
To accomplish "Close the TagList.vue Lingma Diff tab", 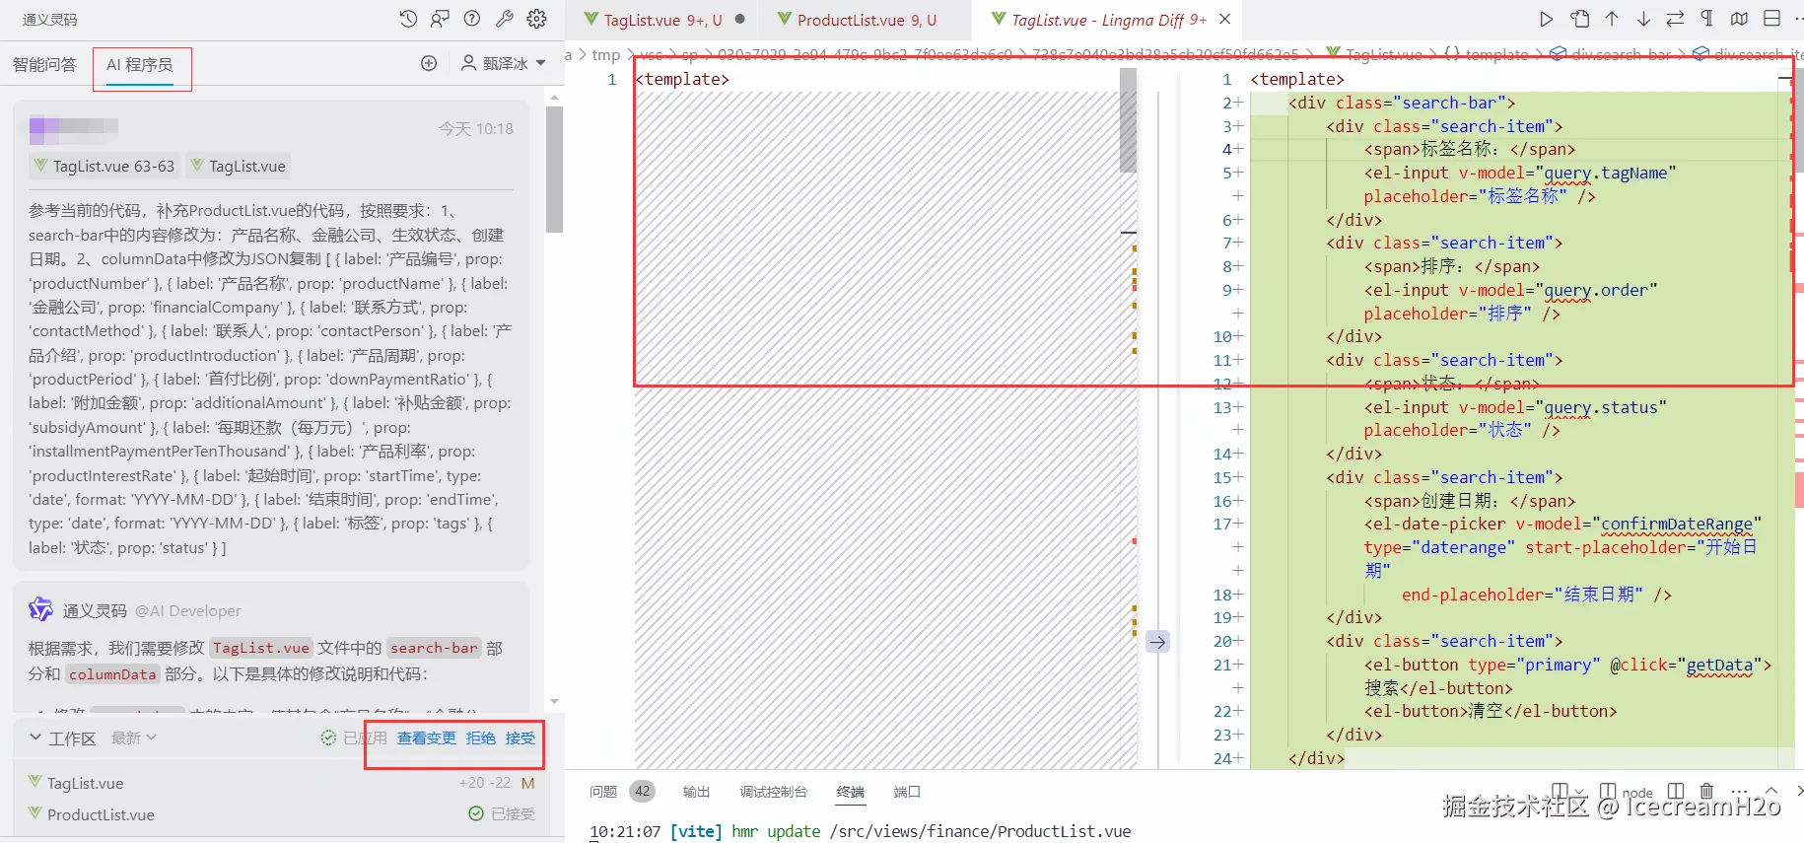I will coord(1224,19).
